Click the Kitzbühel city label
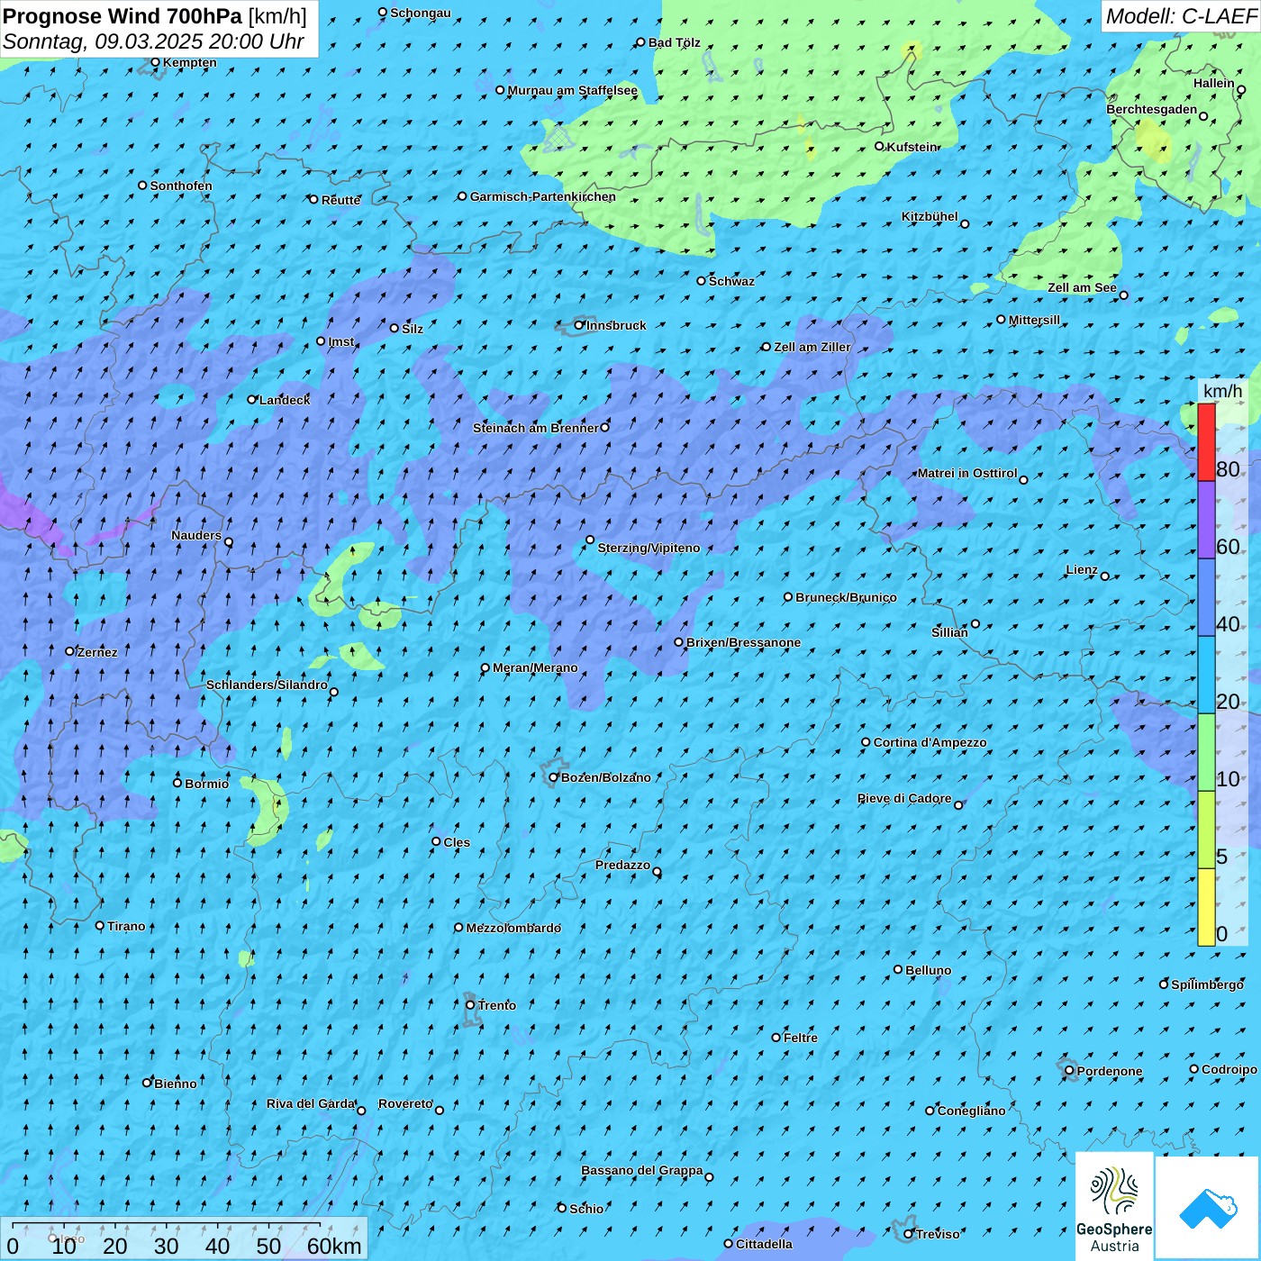Viewport: 1261px width, 1261px height. pos(930,216)
